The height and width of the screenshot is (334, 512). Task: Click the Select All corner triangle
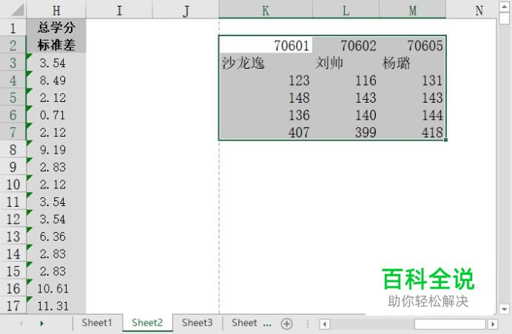(18, 10)
